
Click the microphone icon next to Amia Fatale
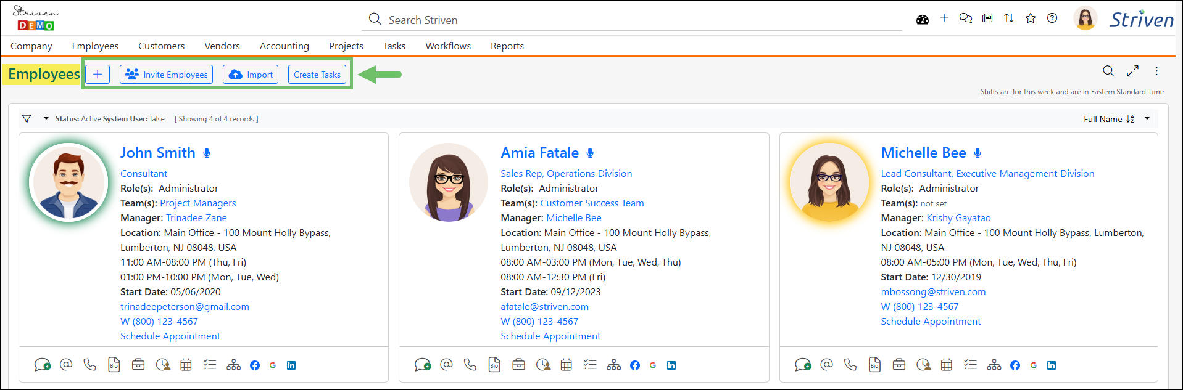point(590,153)
